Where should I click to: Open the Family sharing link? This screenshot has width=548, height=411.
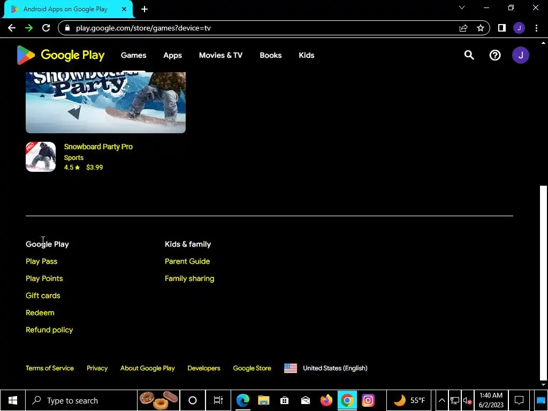[189, 278]
